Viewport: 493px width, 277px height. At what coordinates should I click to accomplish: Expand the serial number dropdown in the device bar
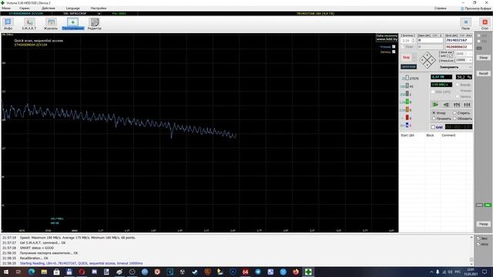click(99, 14)
